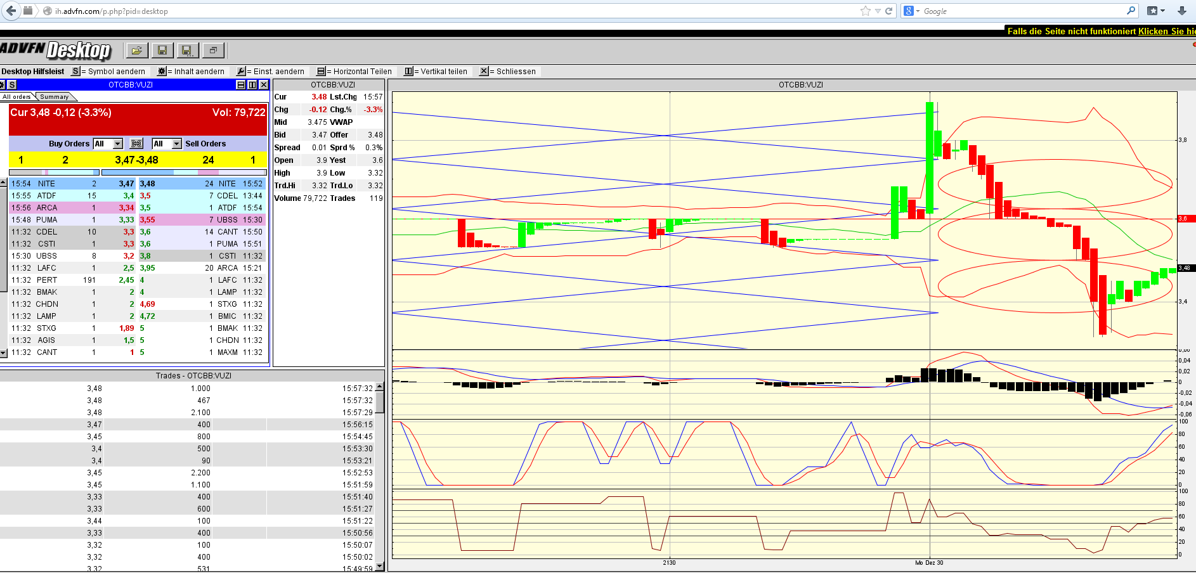Click the red 'Cur 3,48 -0,12 (-3.3%)' banner
1196x573 pixels.
(x=138, y=120)
